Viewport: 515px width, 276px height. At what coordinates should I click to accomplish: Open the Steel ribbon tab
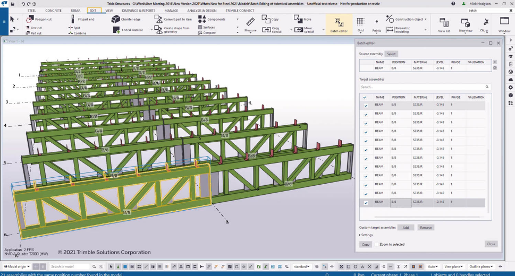click(32, 11)
